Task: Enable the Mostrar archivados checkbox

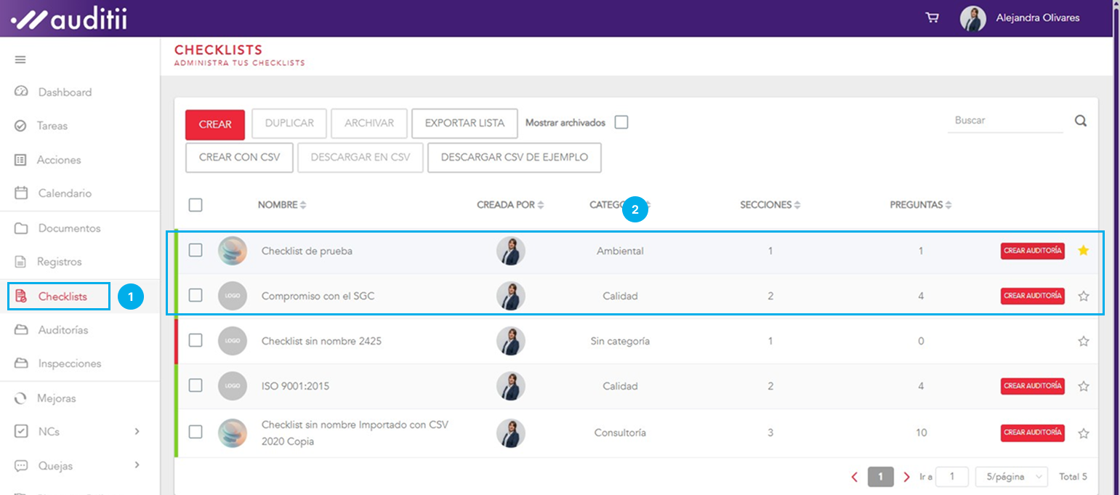Action: tap(621, 123)
